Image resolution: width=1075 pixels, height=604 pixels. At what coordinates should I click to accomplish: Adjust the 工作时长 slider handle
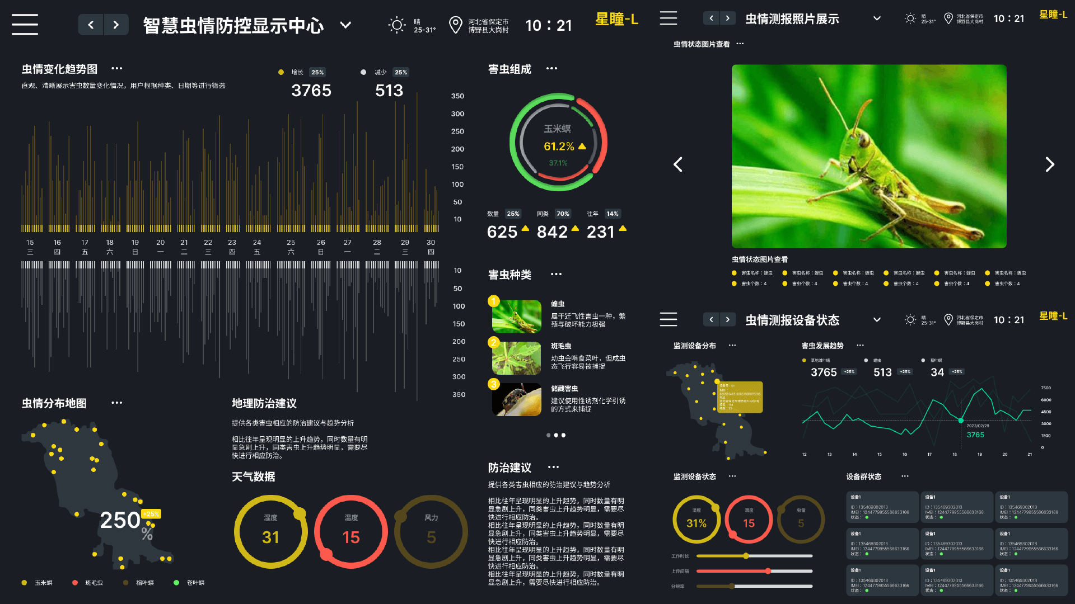pos(746,556)
